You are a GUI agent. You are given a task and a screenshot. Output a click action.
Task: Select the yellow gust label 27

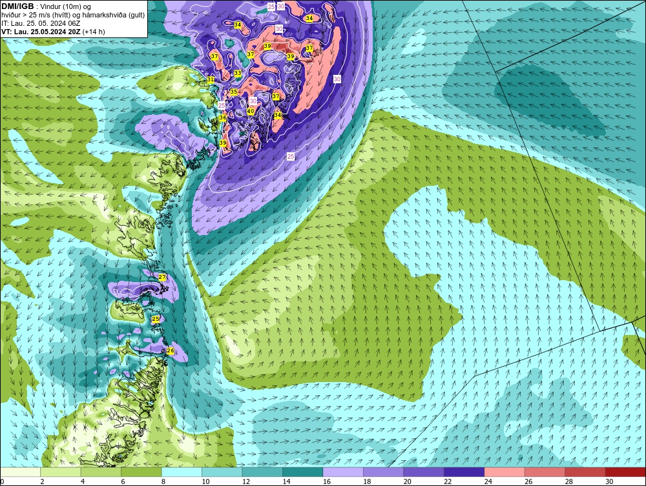tap(162, 277)
